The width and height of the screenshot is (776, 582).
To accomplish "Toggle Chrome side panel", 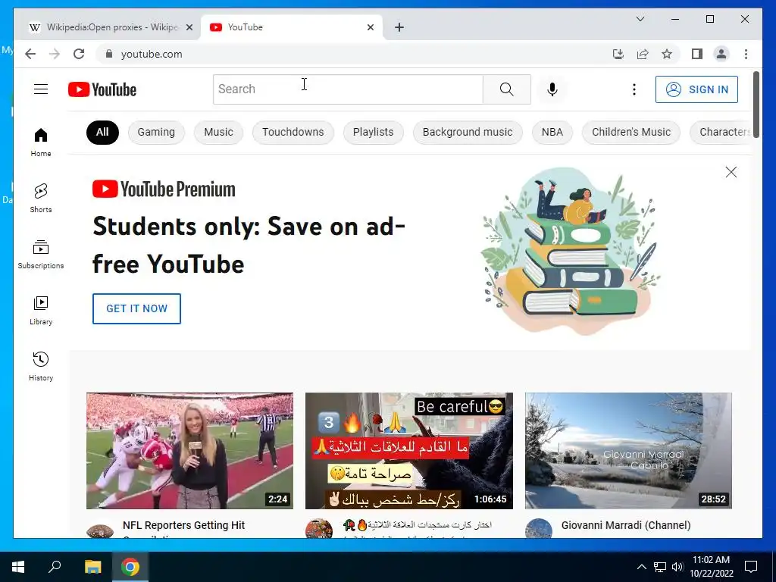I will click(x=697, y=54).
